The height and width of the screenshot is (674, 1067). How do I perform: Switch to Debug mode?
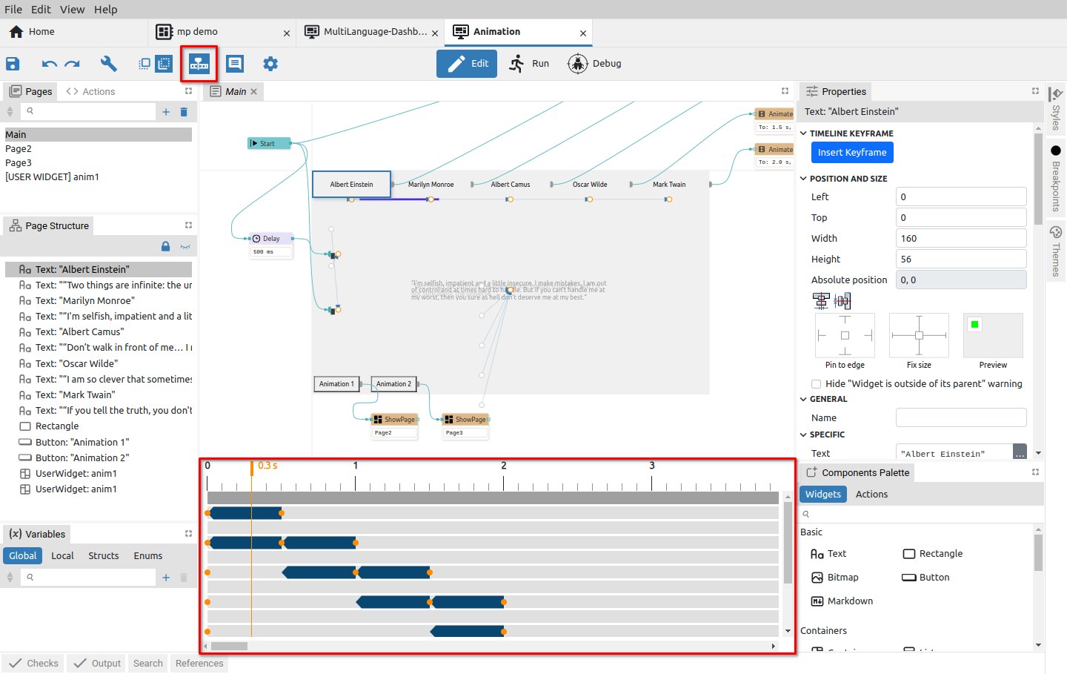[595, 64]
